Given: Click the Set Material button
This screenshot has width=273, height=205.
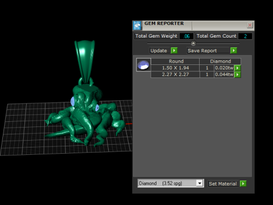Looking at the screenshot, I should point(223,183).
